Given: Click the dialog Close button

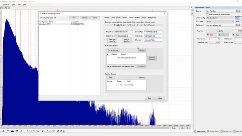Looking at the screenshot, I should point(160,98).
